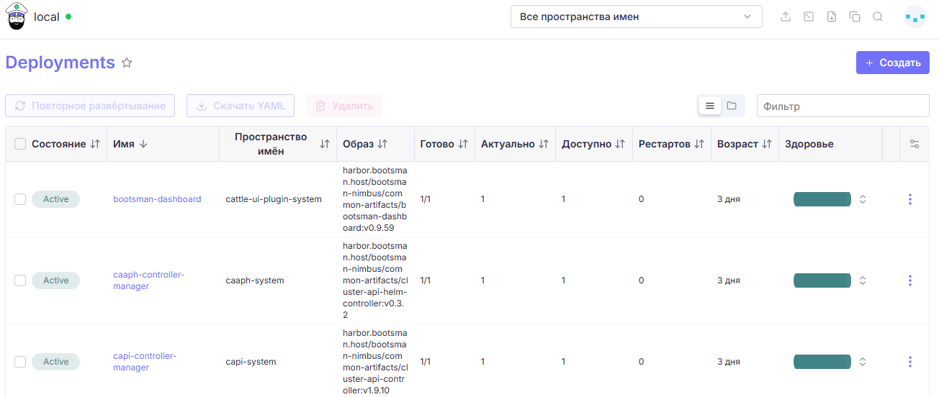Click health bar of bootsman-dashboard
This screenshot has width=939, height=397.
click(x=822, y=199)
